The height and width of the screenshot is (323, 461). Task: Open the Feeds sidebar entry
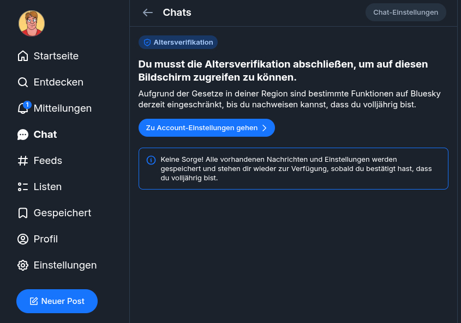(x=47, y=161)
